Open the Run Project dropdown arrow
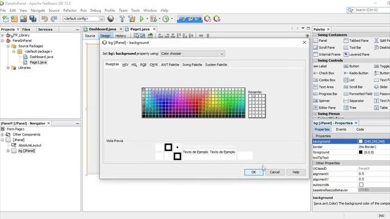Screen dimensions: 390x219 click(x=147, y=19)
